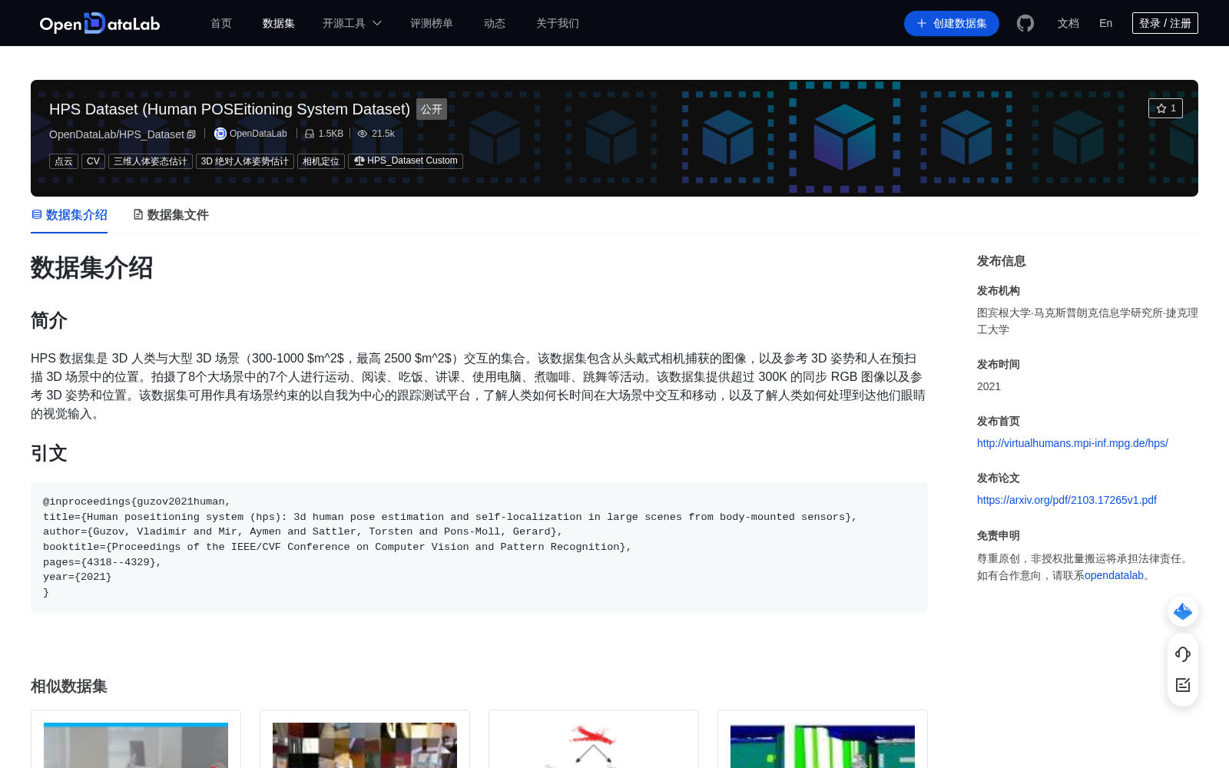Image resolution: width=1229 pixels, height=768 pixels.
Task: Star the HPS Dataset
Action: coord(1165,108)
